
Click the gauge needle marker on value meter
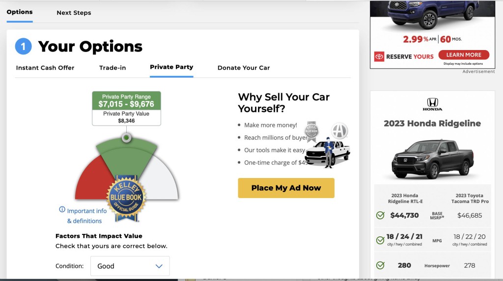pyautogui.click(x=126, y=138)
